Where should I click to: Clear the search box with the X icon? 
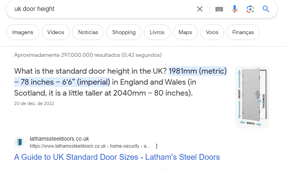click(200, 9)
